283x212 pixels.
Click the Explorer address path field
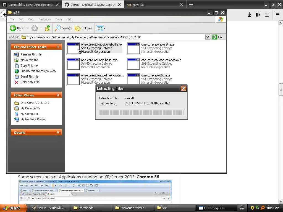point(113,37)
